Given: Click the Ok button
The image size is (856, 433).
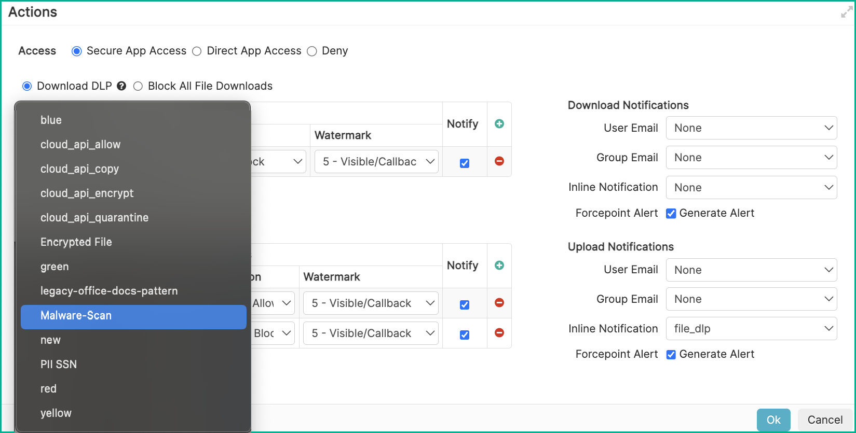Looking at the screenshot, I should (773, 420).
